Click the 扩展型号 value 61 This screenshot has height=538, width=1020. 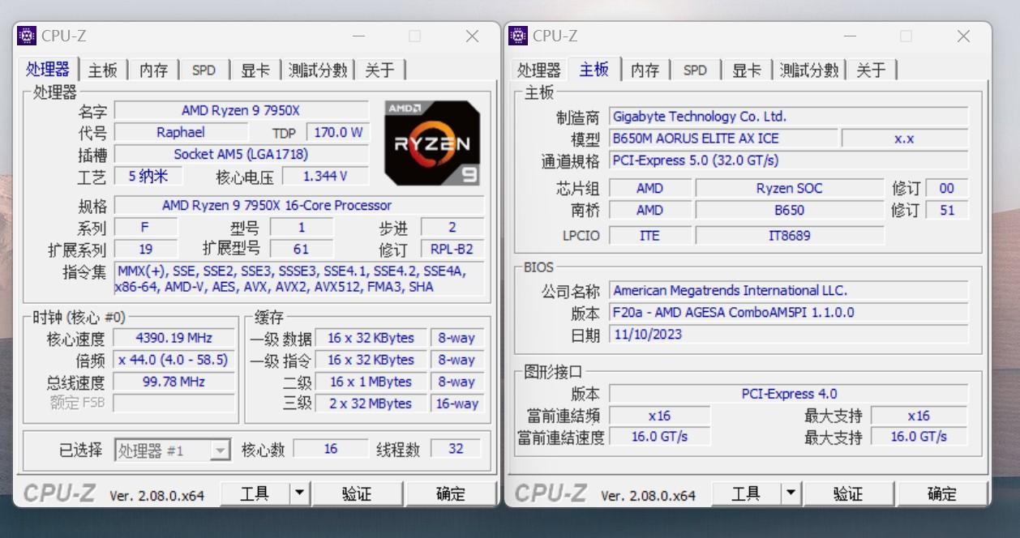[x=302, y=249]
